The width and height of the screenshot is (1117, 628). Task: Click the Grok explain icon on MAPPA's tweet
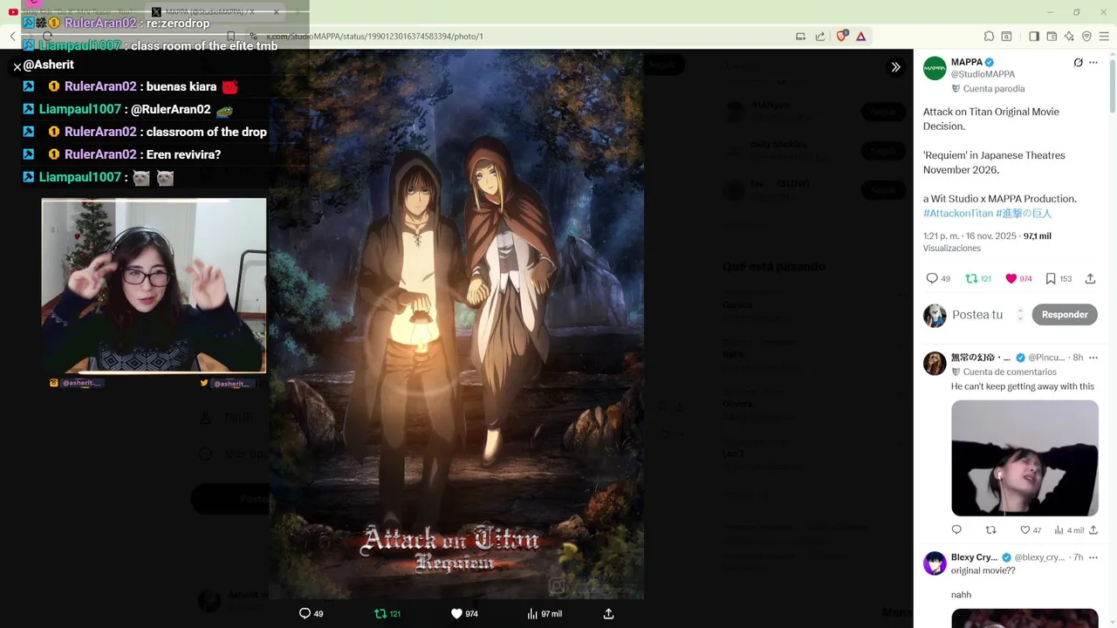(x=1078, y=63)
